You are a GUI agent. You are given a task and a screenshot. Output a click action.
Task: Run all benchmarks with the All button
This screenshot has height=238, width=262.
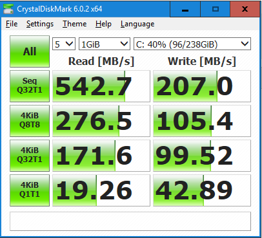click(x=30, y=51)
